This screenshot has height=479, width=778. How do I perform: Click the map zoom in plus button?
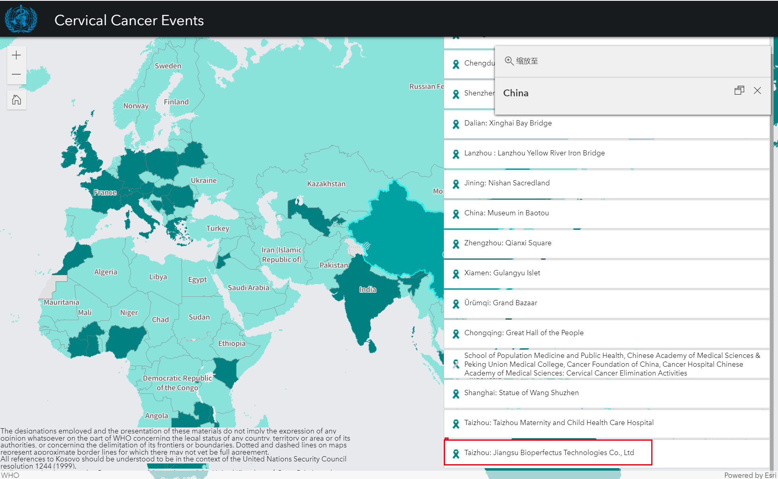click(16, 55)
